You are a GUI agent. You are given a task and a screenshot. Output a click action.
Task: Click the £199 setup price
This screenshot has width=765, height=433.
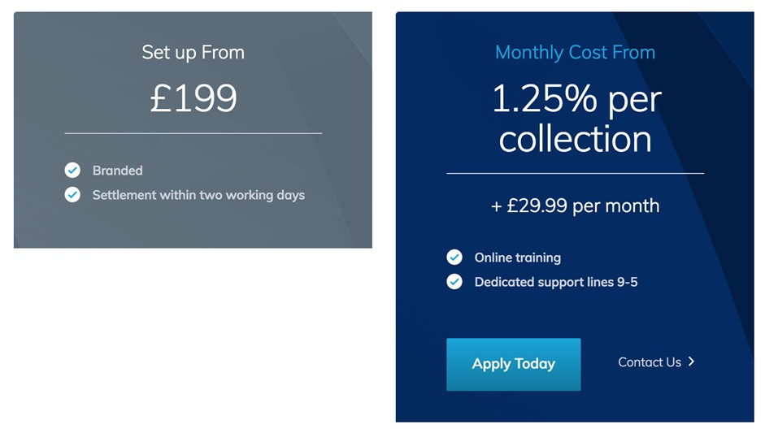pos(193,98)
